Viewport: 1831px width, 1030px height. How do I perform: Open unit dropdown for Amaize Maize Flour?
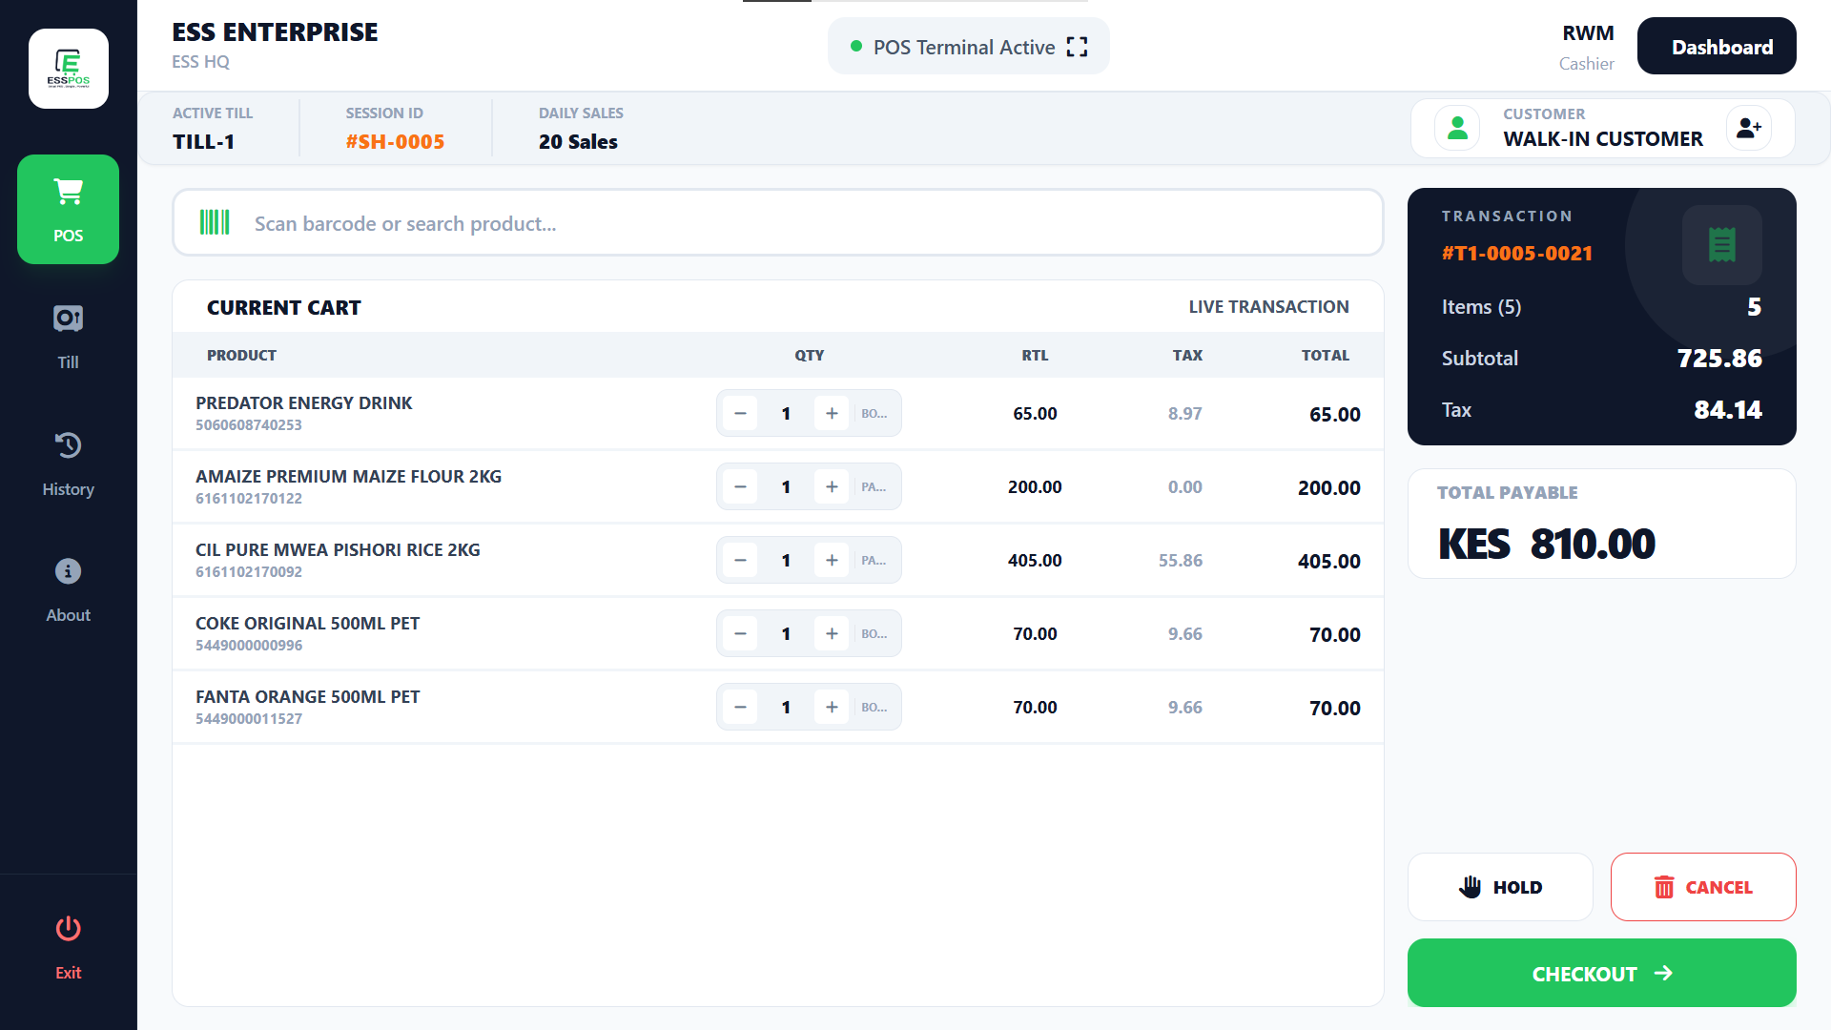pos(874,486)
